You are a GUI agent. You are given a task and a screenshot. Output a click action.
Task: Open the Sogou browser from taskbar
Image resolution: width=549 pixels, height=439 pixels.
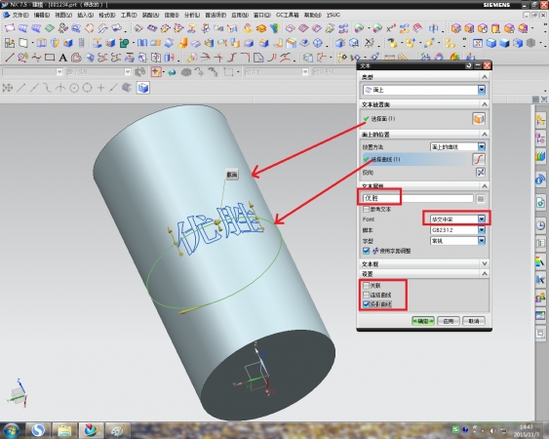[38, 430]
